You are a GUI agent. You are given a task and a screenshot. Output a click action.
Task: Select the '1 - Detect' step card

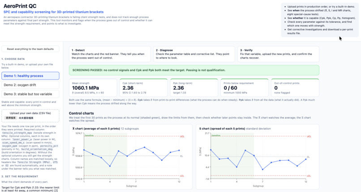pos(110,54)
